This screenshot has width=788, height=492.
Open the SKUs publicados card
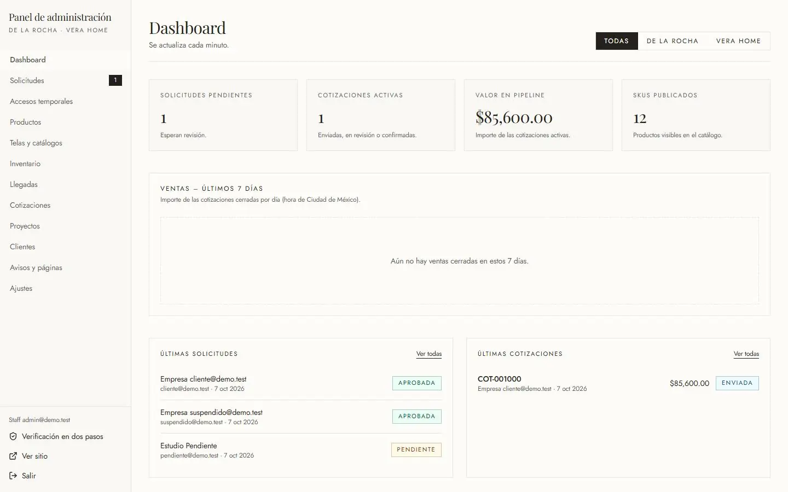(696, 115)
